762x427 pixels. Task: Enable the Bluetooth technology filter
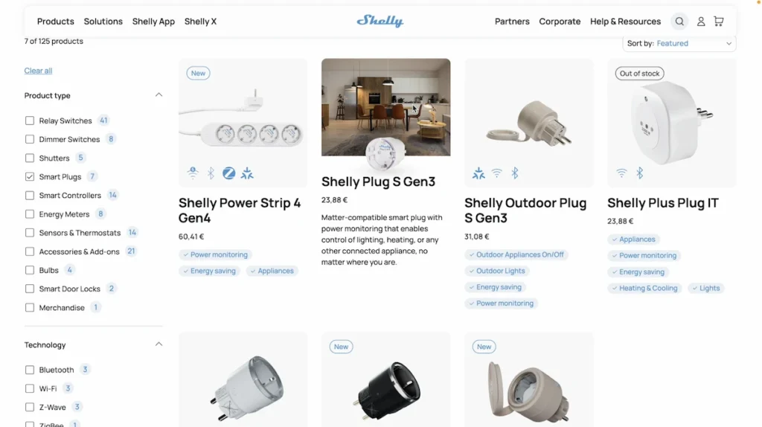click(x=30, y=370)
